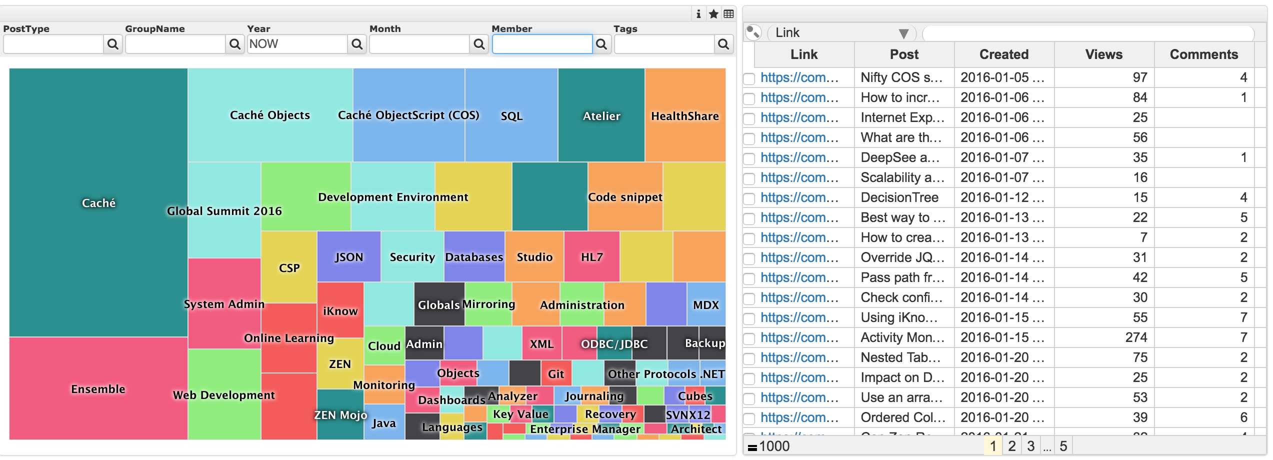This screenshot has width=1273, height=460.
Task: Select the Caché Objects treemap tile
Action: 270,115
